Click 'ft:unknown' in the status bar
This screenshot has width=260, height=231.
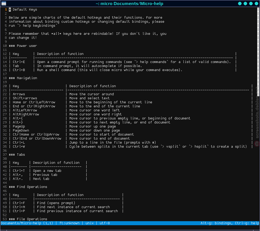point(69,223)
